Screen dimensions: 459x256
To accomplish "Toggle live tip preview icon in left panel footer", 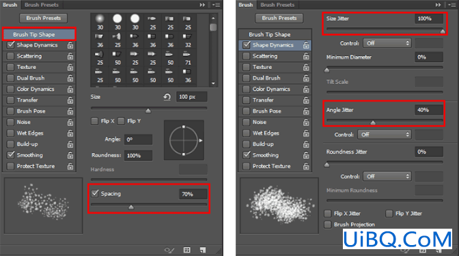I will click(169, 250).
